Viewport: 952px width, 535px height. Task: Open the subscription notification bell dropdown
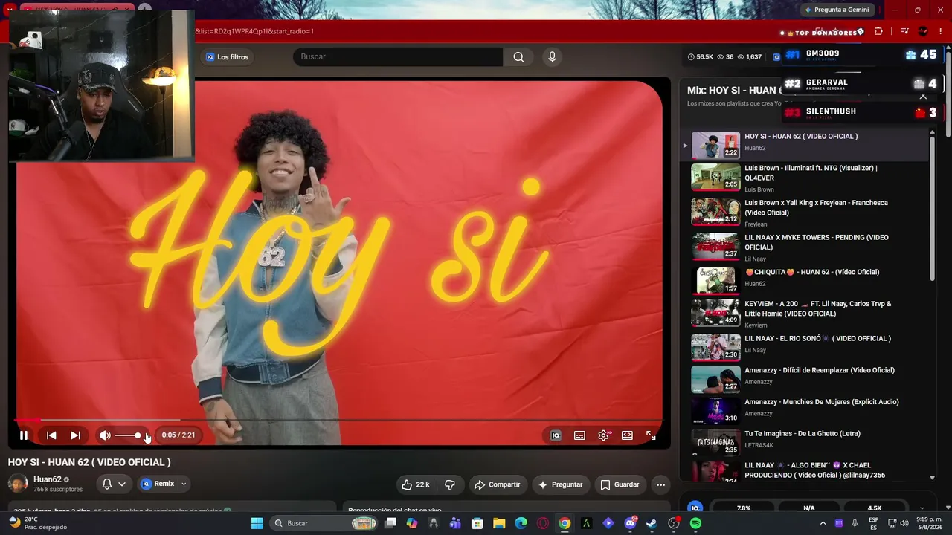114,484
